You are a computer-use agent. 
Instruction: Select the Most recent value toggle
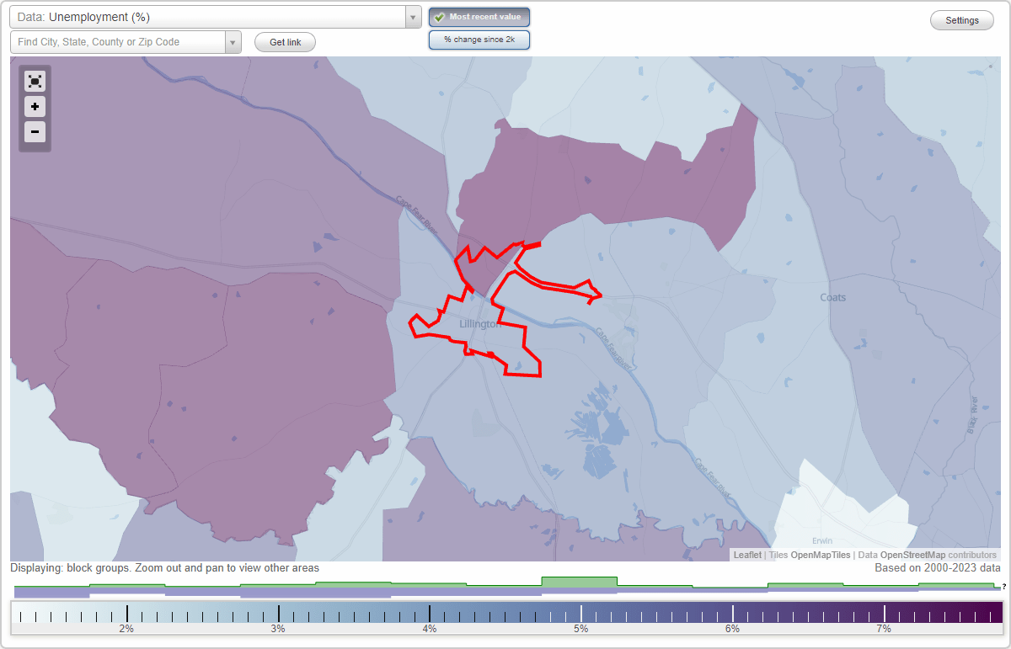point(479,17)
